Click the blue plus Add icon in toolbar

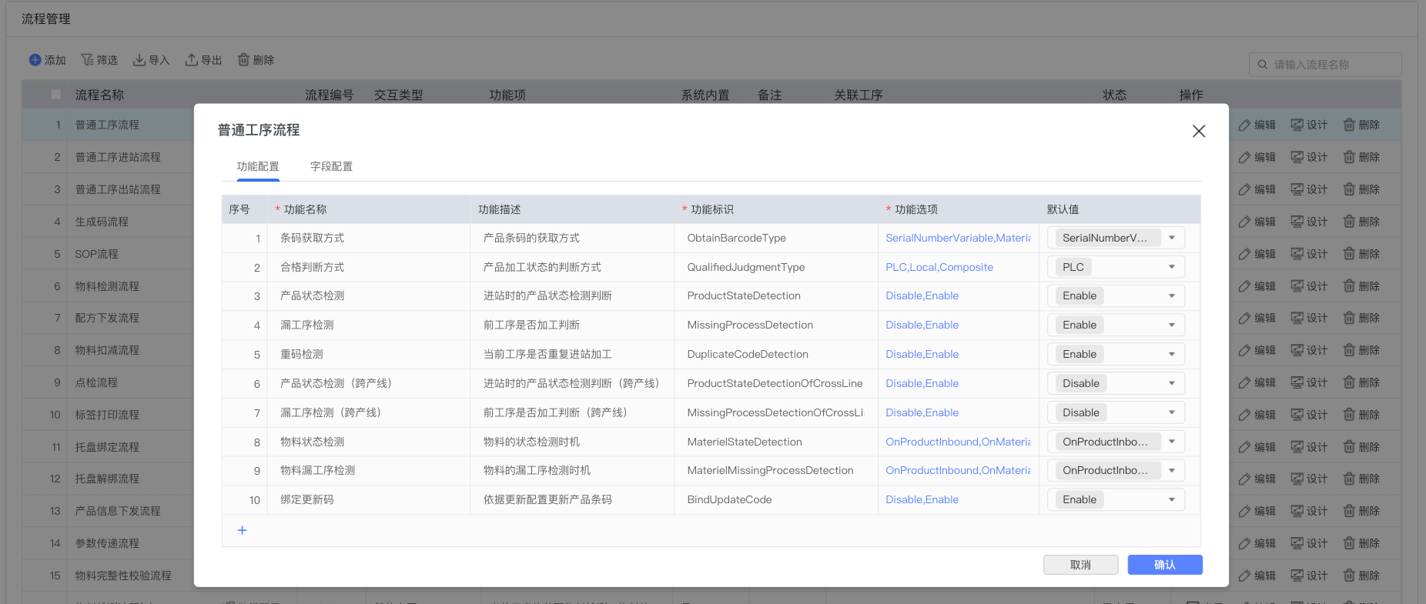[x=35, y=60]
